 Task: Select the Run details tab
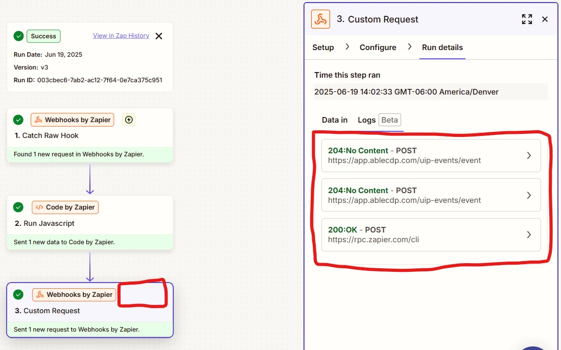(x=442, y=48)
